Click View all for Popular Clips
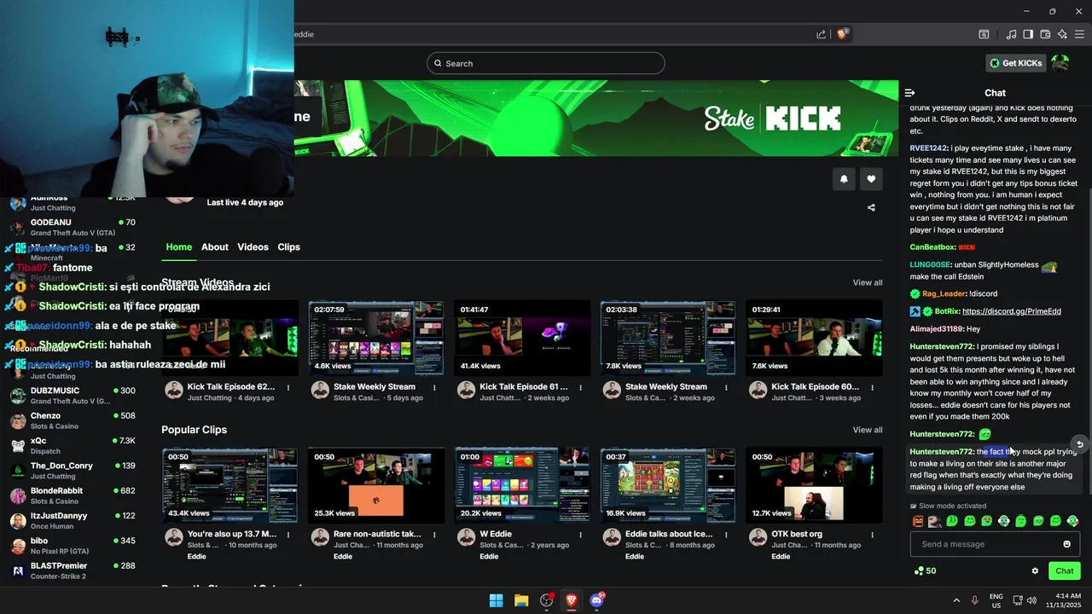Image resolution: width=1092 pixels, height=614 pixels. 868,430
